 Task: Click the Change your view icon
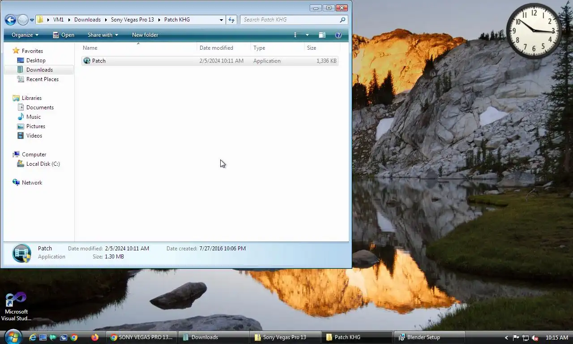tap(295, 35)
